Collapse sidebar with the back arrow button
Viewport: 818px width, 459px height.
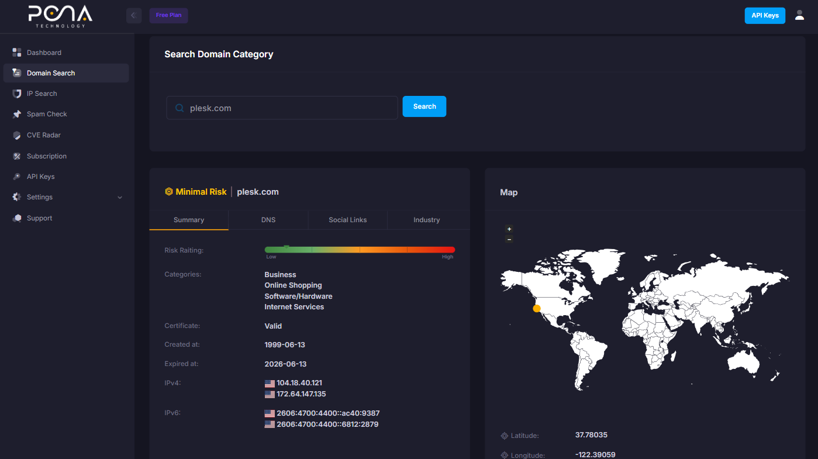coord(134,15)
